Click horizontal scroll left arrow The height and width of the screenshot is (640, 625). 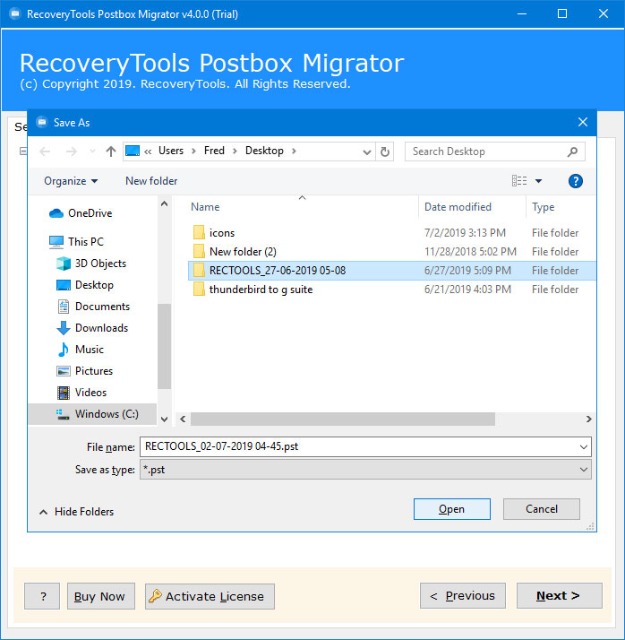pos(183,419)
